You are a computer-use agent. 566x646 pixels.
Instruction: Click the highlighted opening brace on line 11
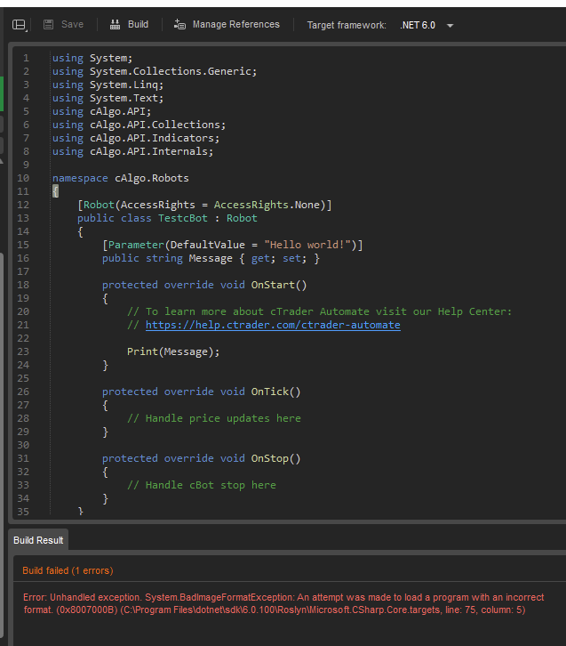(x=55, y=191)
